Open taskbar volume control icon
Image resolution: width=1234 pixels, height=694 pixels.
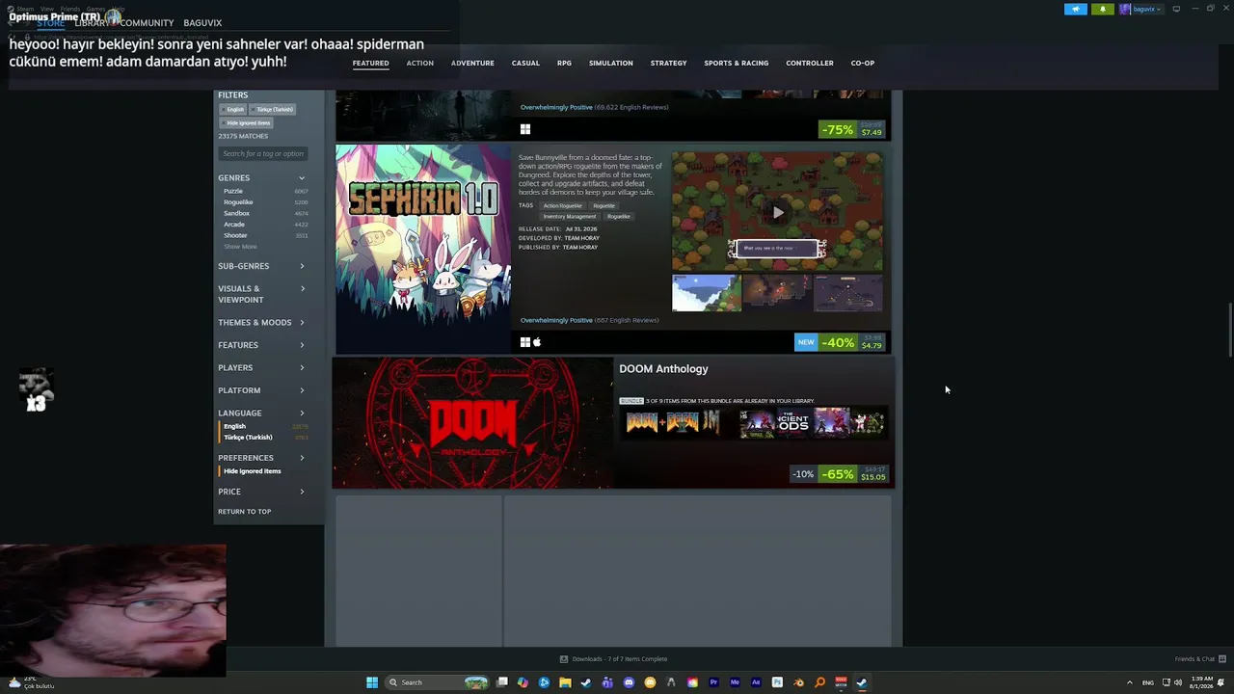1178,682
